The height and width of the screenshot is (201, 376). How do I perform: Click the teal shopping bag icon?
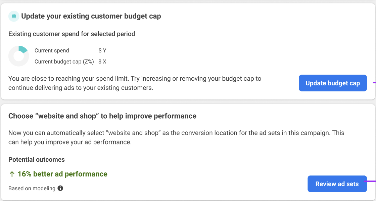pos(14,16)
